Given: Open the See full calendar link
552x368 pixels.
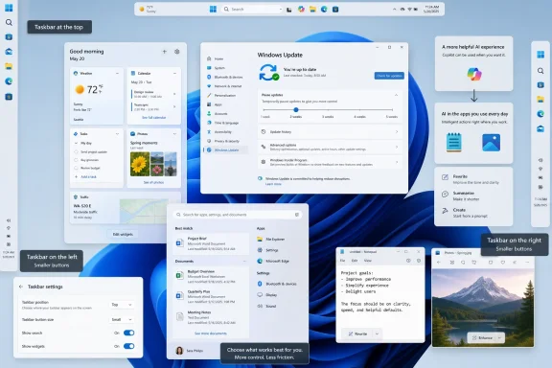Looking at the screenshot, I should click(154, 117).
